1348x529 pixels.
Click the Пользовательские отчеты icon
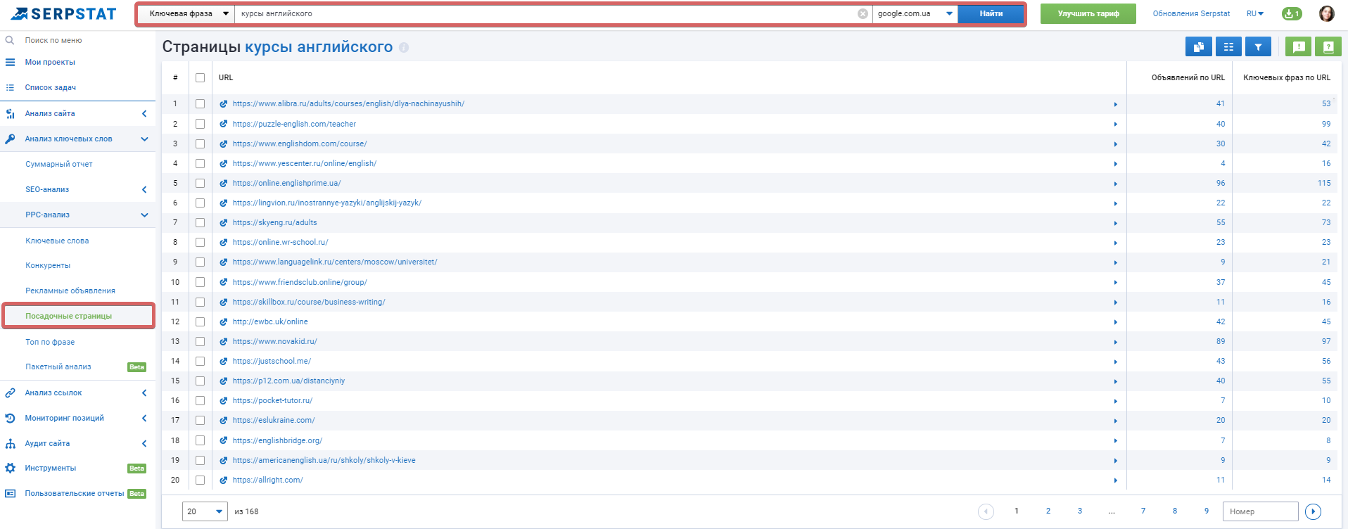[x=10, y=493]
